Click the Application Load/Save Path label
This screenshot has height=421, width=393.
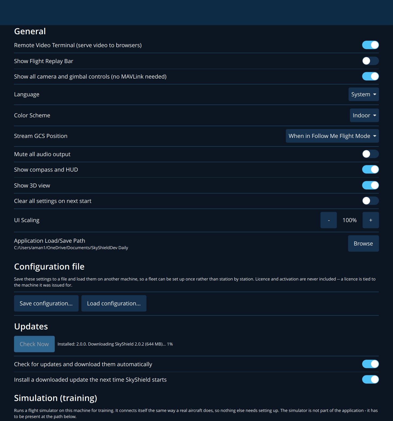49,241
